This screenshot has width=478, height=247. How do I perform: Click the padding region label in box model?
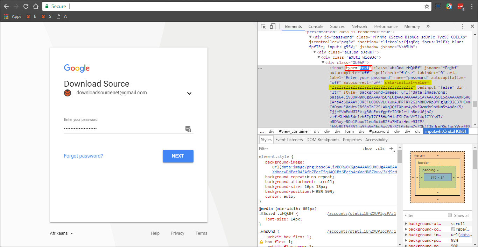429,170
